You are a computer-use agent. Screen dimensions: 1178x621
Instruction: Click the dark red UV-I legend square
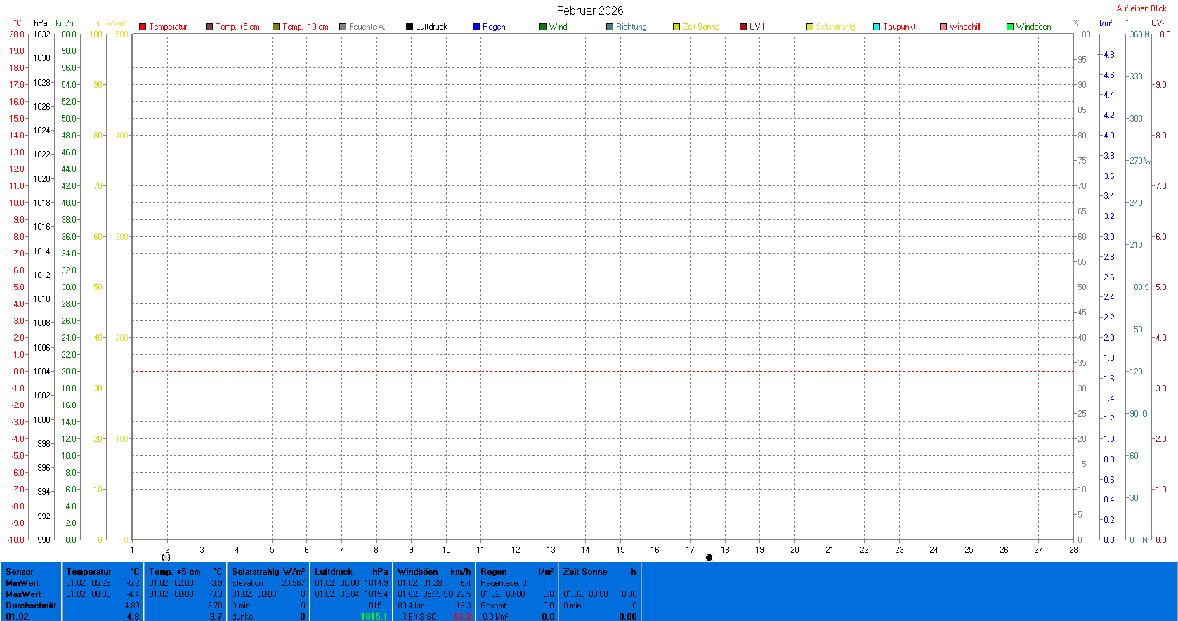pyautogui.click(x=743, y=27)
